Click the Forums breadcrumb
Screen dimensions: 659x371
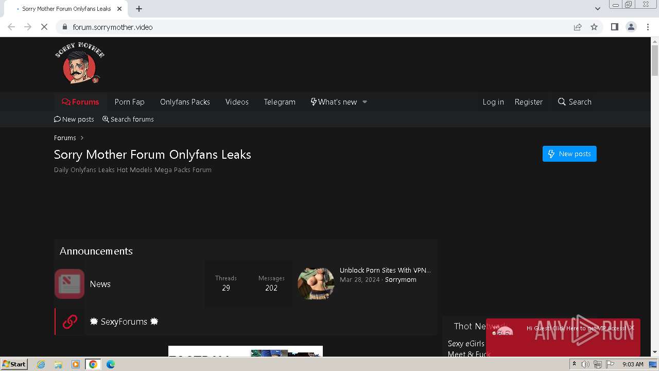(65, 138)
